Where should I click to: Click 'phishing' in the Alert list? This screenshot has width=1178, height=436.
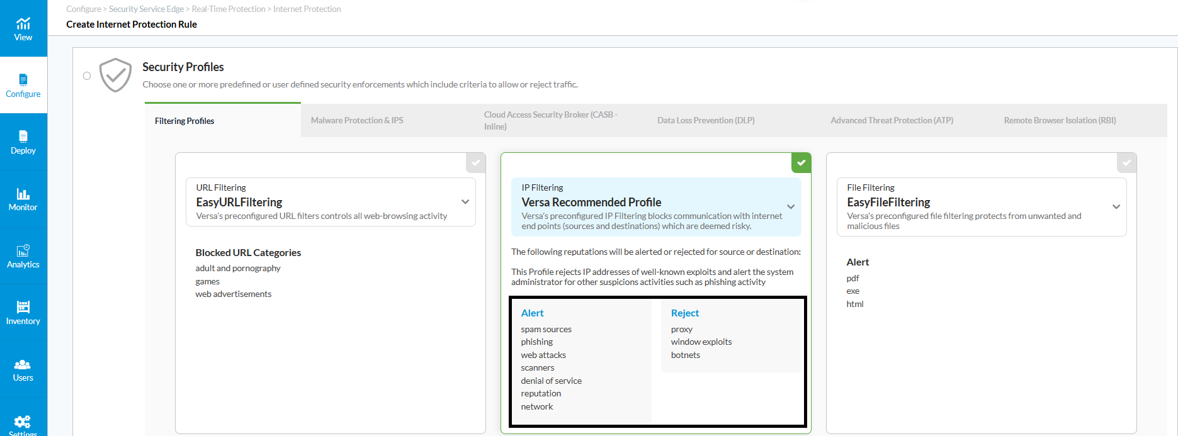[537, 342]
